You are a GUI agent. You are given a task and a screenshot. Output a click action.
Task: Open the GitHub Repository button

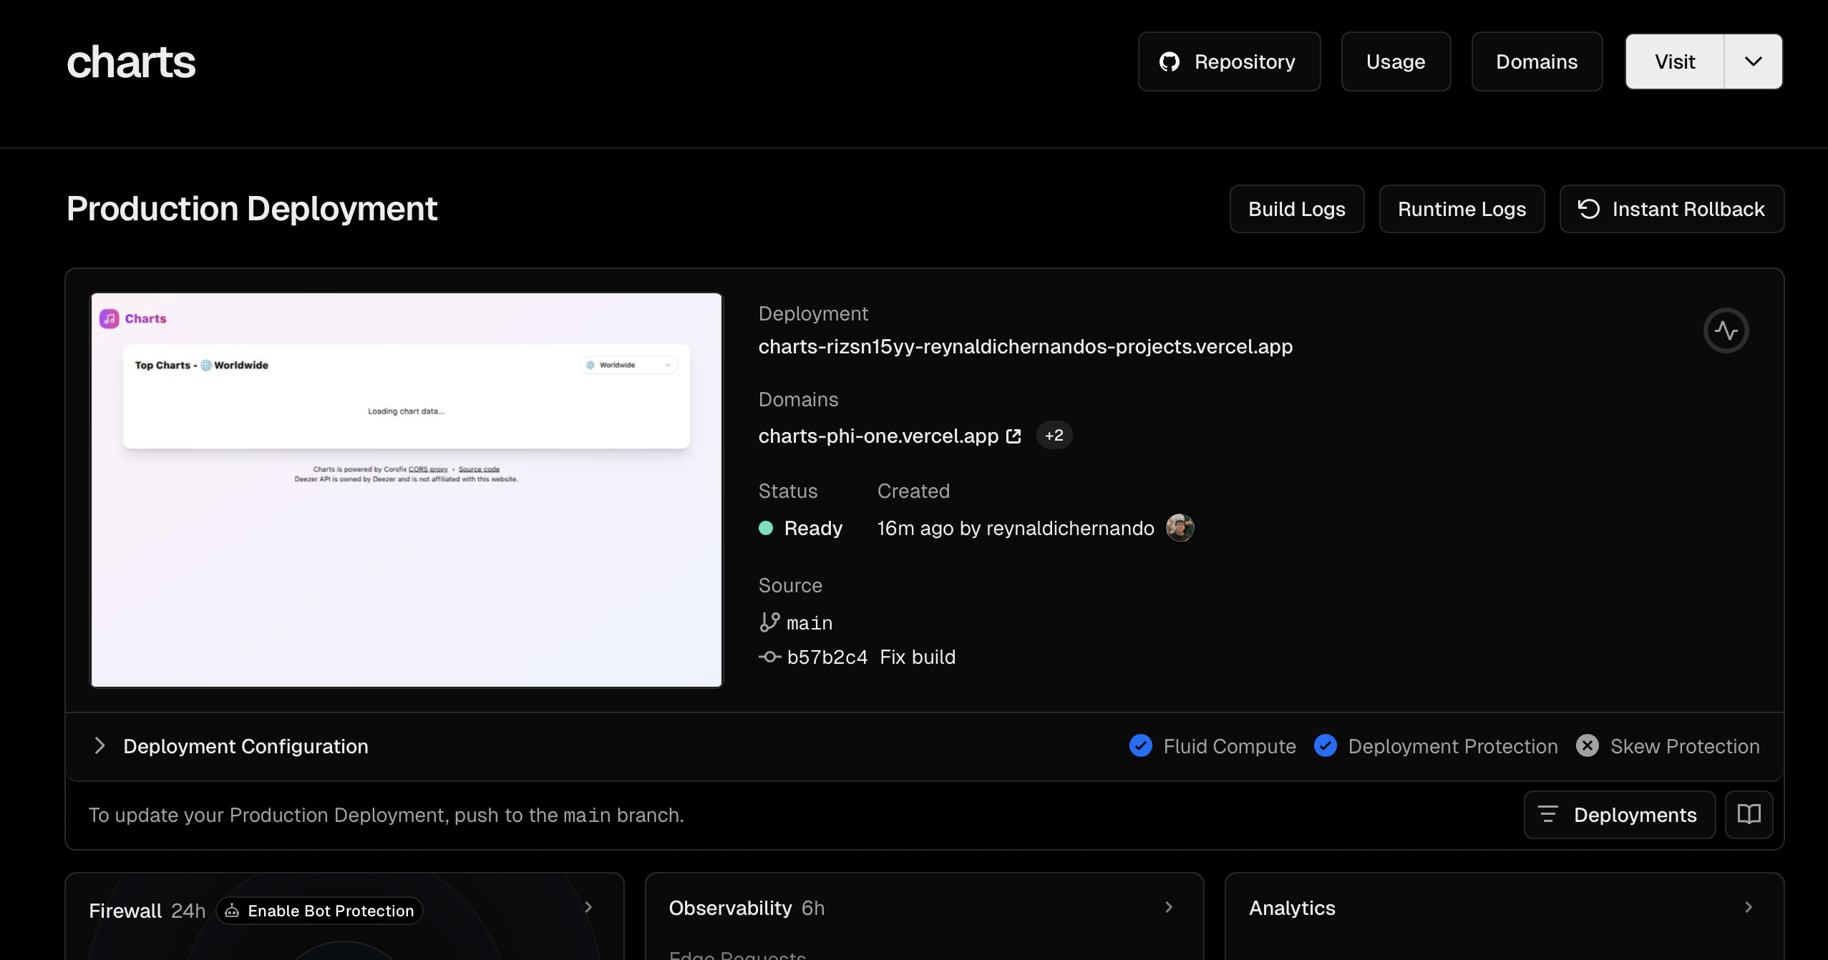(x=1229, y=62)
